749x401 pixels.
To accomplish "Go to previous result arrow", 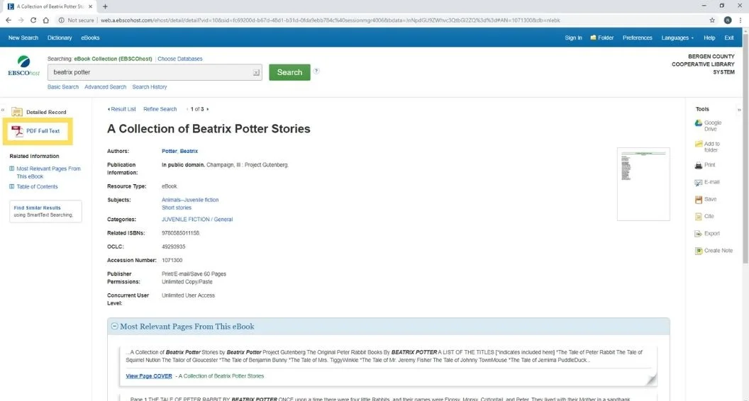I will [x=187, y=109].
